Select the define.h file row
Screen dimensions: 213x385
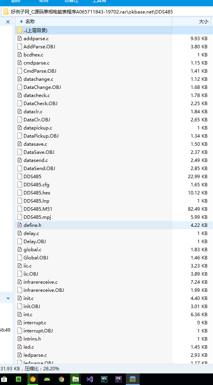click(x=113, y=225)
